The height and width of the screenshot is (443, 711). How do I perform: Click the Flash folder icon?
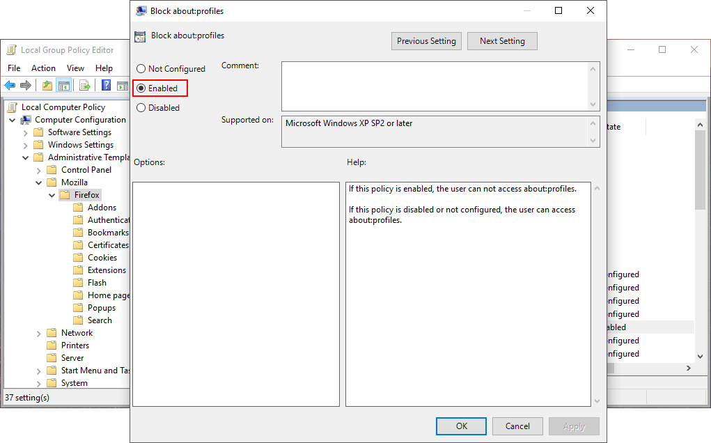(x=78, y=283)
